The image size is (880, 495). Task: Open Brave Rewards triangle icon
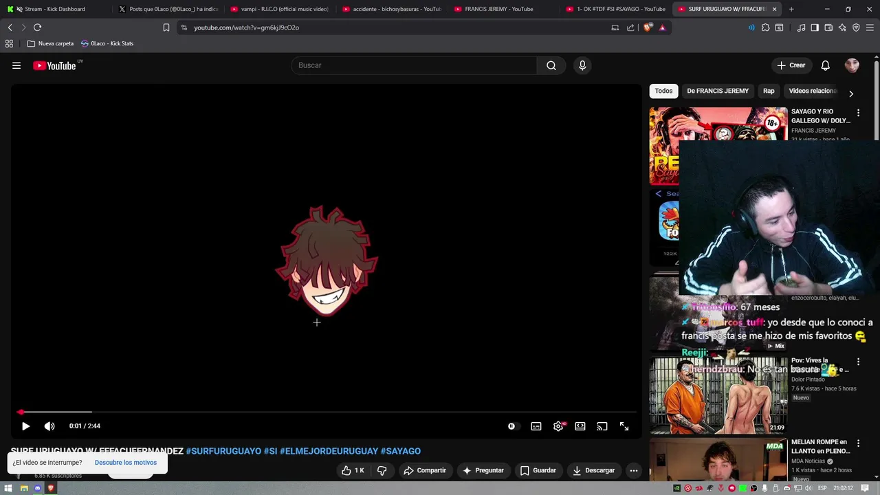662,27
